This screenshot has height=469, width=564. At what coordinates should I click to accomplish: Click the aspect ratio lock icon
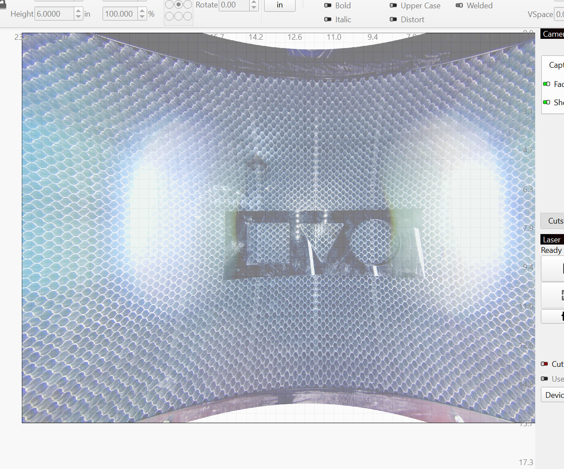click(x=3, y=4)
